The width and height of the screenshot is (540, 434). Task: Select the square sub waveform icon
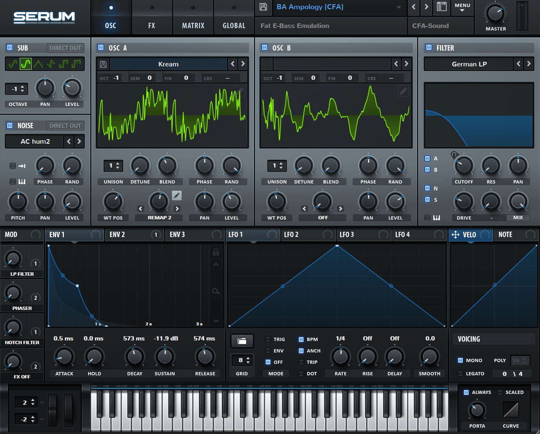click(64, 64)
